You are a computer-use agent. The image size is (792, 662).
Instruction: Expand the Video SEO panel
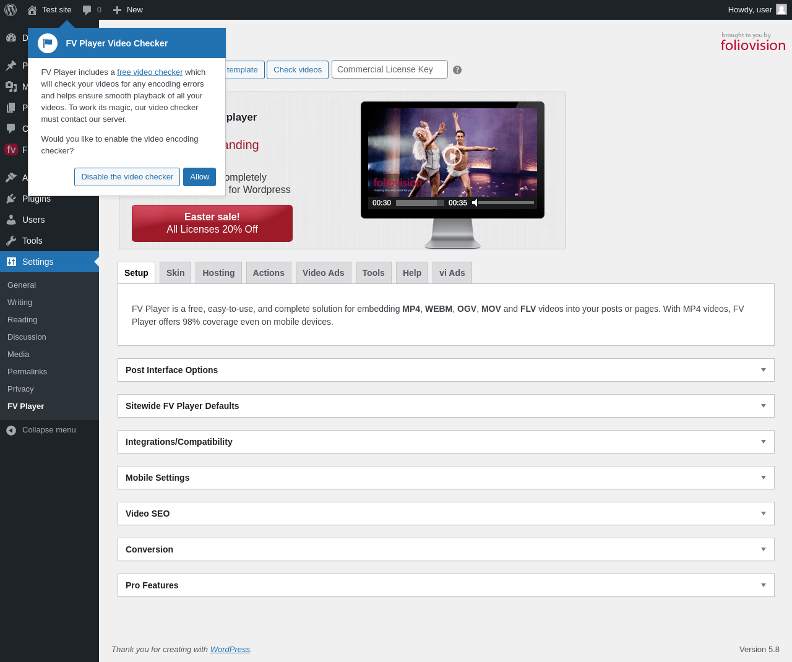click(446, 514)
